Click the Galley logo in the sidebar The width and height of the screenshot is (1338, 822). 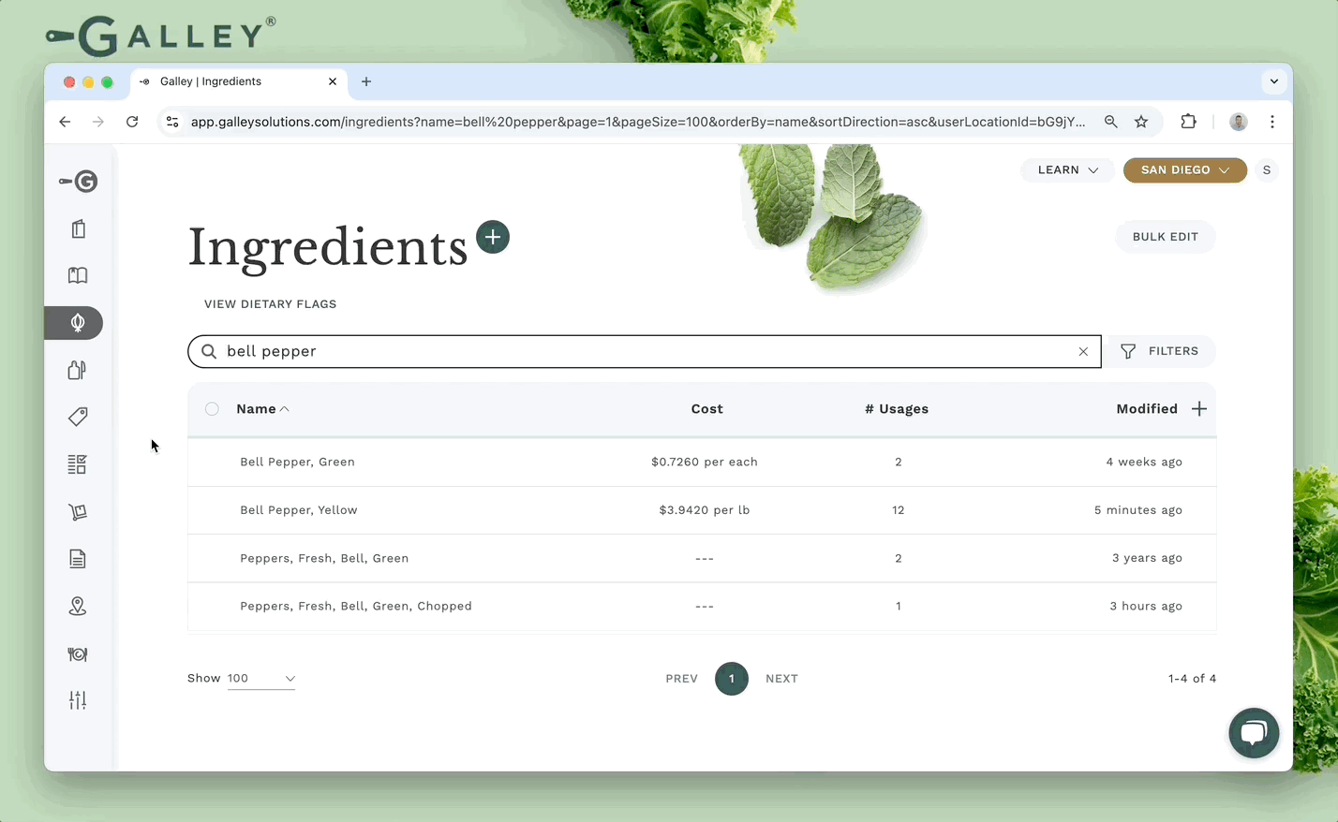click(x=79, y=182)
